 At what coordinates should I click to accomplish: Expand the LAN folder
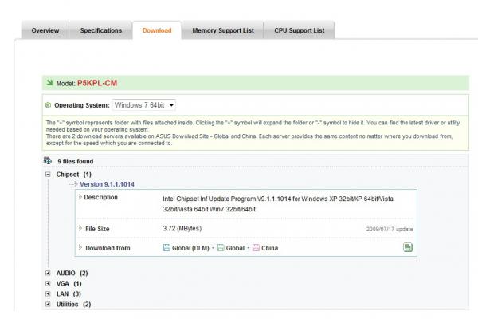pos(48,294)
